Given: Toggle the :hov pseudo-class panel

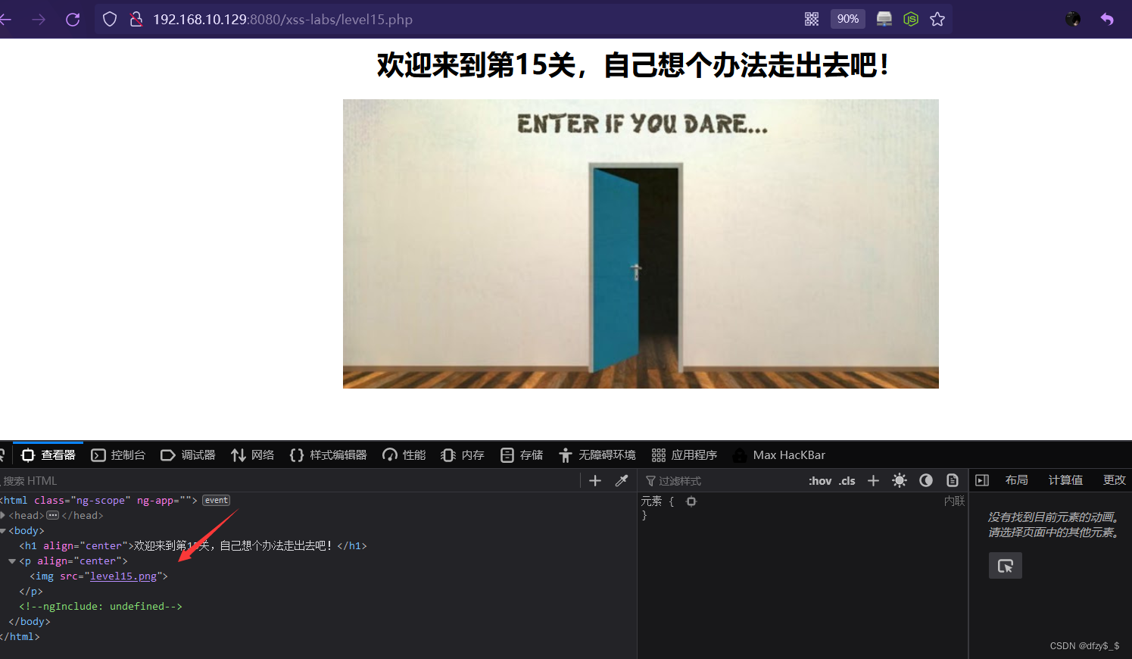Looking at the screenshot, I should point(819,480).
